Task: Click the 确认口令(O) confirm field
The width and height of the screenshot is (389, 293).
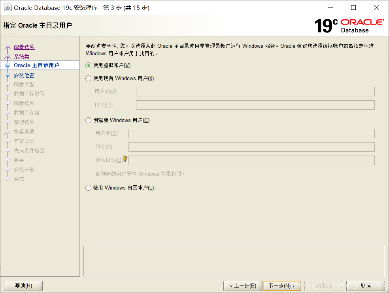Action: [251, 160]
